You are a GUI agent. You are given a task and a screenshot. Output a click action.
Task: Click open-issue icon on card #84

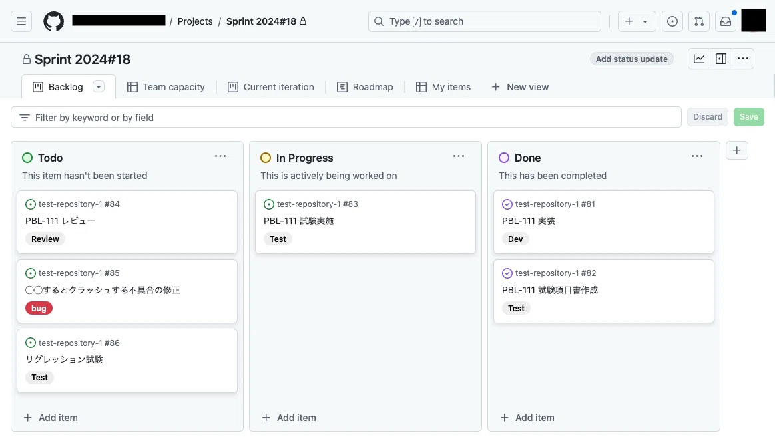(31, 204)
